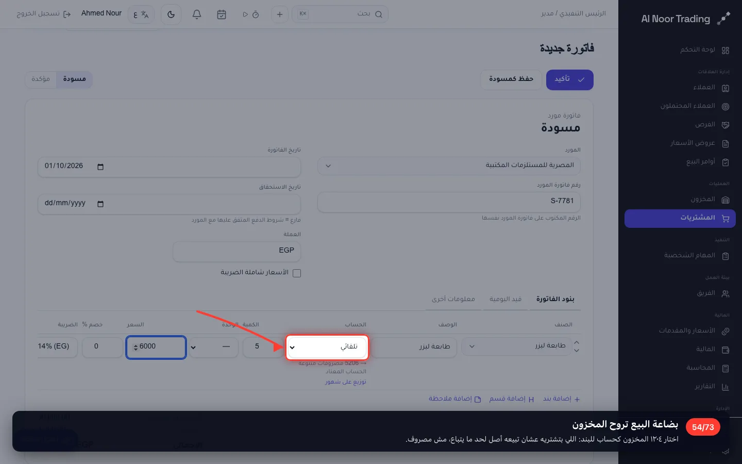The width and height of the screenshot is (742, 464).
Task: Open the calendar icon in top bar
Action: click(222, 14)
